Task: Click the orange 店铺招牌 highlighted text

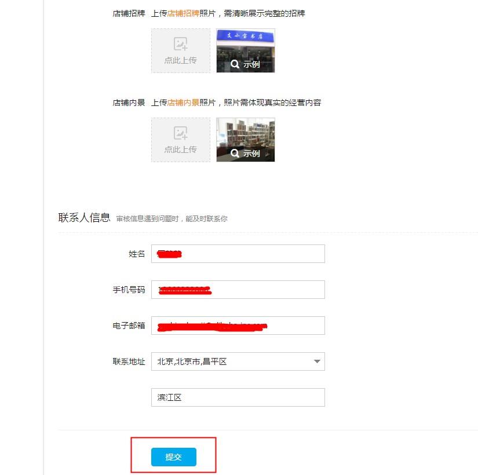Action: click(183, 13)
